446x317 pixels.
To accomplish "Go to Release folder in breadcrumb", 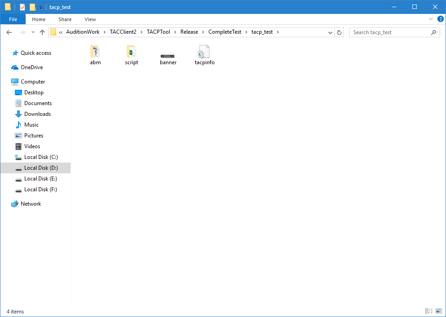I will point(189,32).
